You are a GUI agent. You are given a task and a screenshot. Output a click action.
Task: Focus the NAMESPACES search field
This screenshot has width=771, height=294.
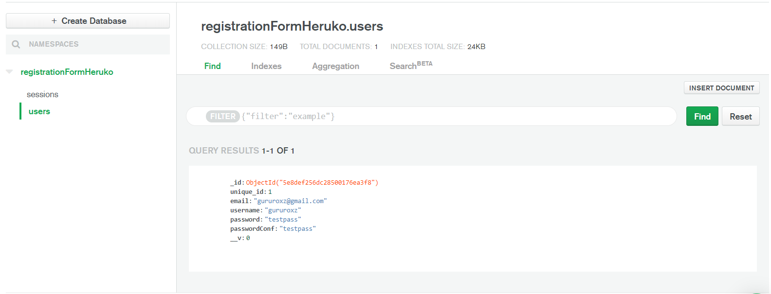pyautogui.click(x=97, y=44)
